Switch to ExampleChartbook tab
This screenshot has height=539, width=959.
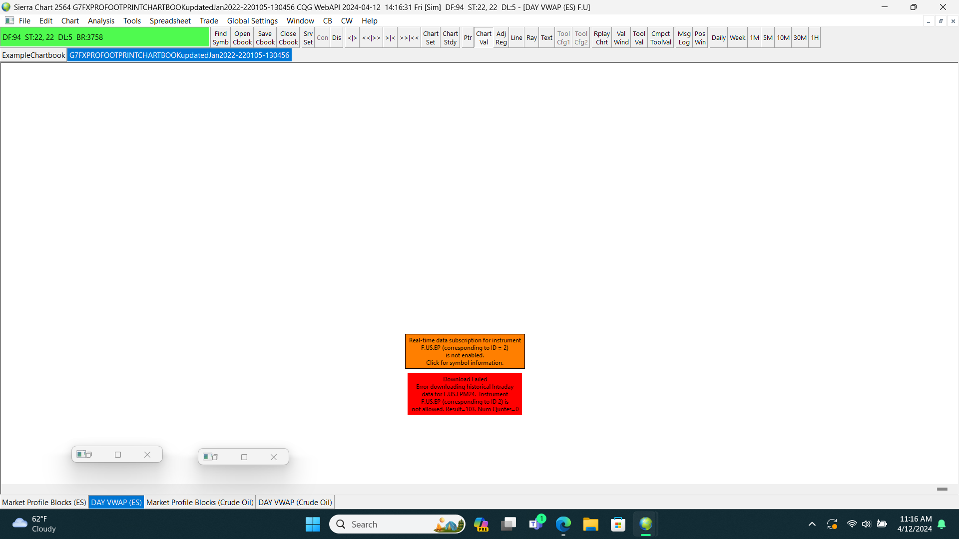point(33,55)
